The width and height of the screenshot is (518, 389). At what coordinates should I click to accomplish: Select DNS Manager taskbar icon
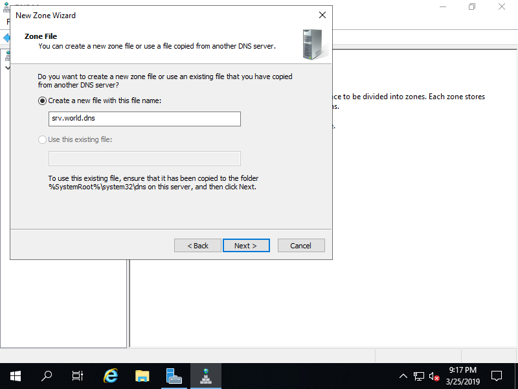[x=206, y=376]
